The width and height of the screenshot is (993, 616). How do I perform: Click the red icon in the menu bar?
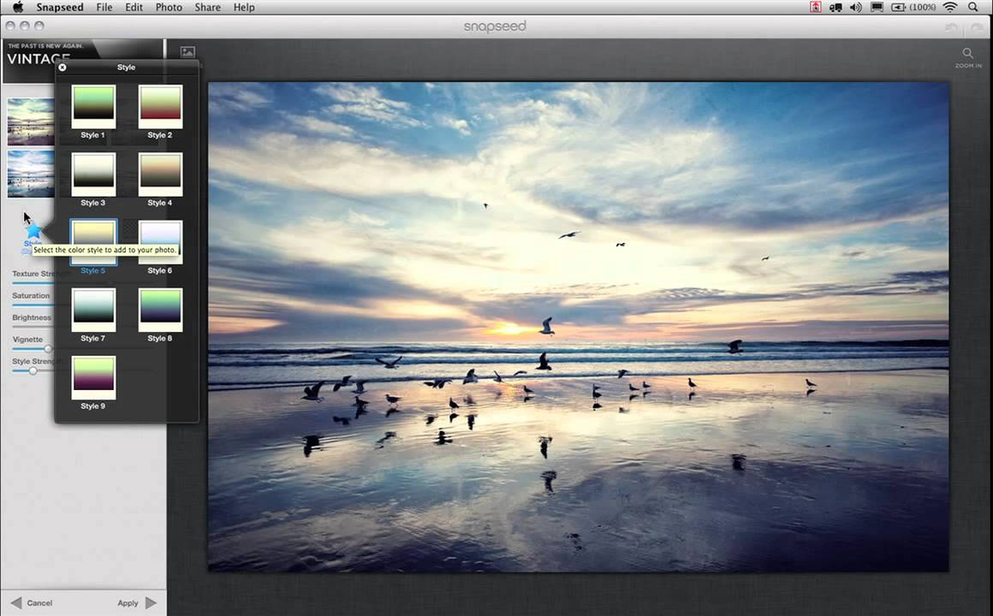tap(816, 7)
